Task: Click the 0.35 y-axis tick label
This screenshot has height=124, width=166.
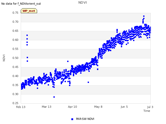Action: (x=16, y=85)
